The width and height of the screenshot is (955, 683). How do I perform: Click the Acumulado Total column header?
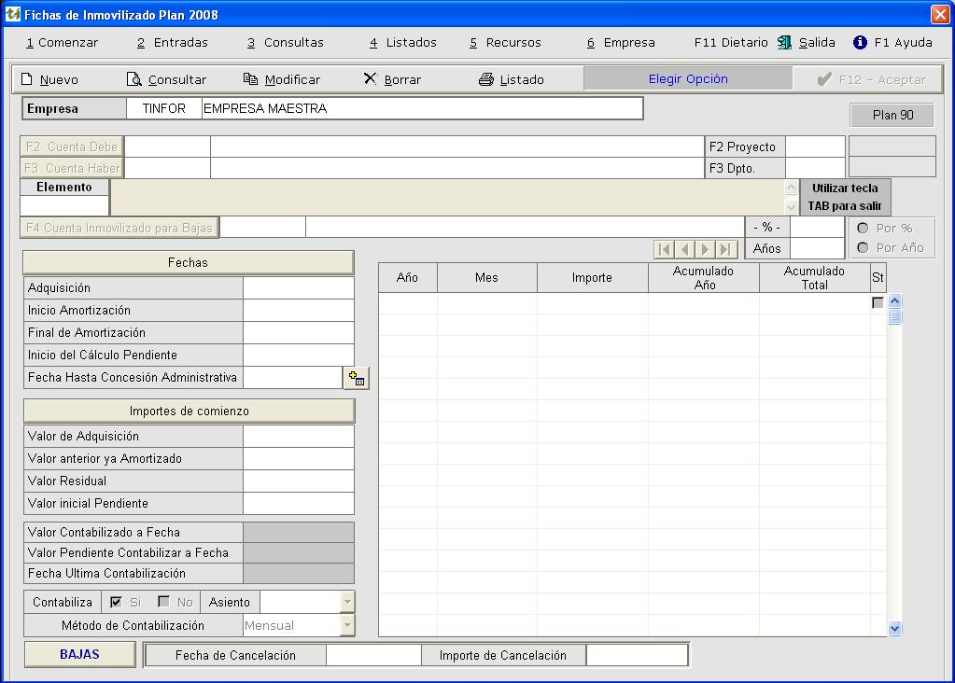[x=814, y=277]
